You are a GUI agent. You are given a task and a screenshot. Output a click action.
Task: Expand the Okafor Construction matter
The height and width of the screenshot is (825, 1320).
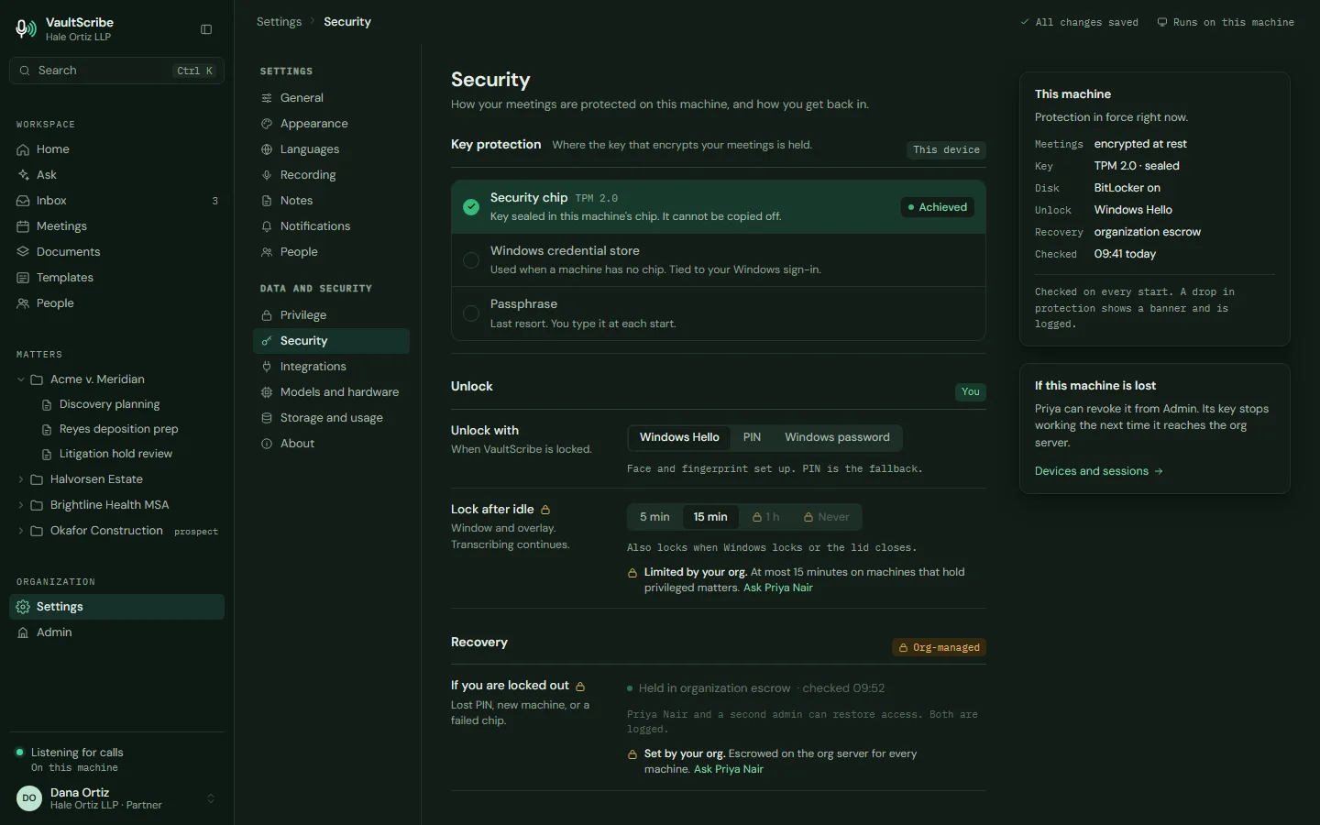21,531
